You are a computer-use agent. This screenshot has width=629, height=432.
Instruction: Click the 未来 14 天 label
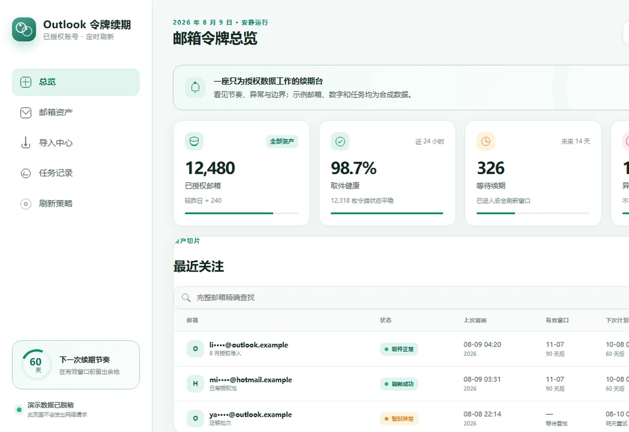click(576, 141)
